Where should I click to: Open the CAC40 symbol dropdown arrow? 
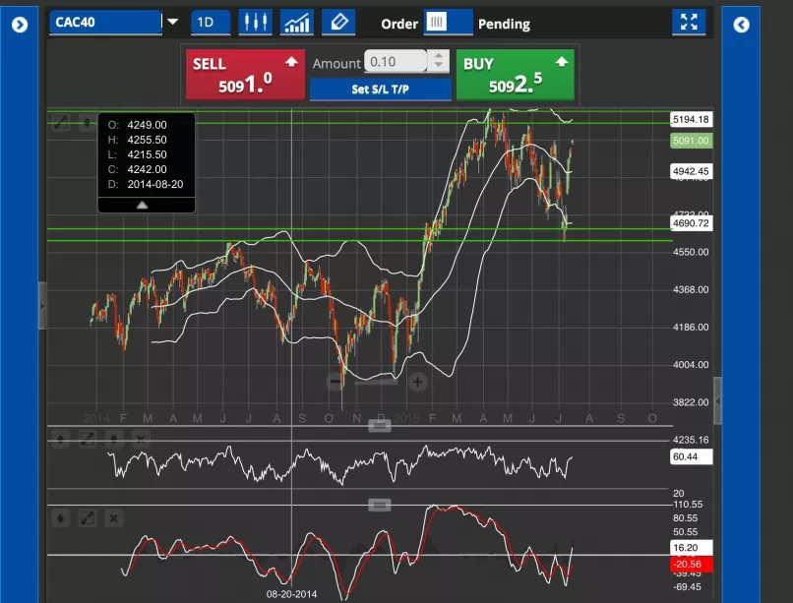(172, 22)
